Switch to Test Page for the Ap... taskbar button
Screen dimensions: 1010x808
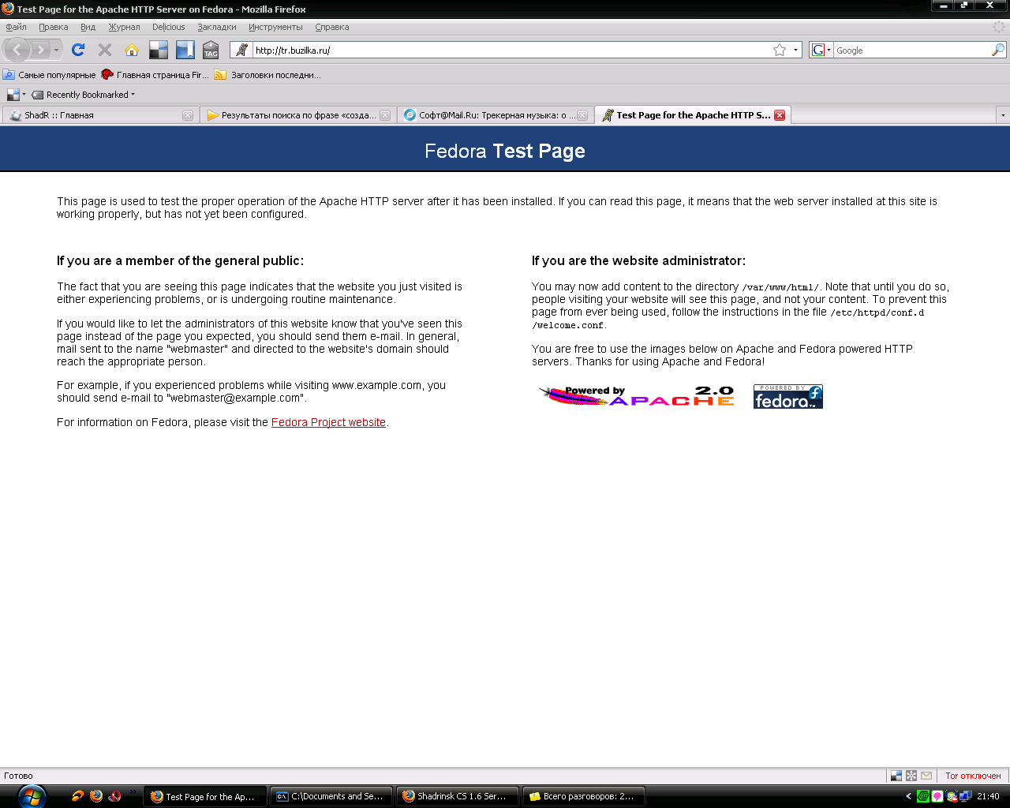coord(204,797)
